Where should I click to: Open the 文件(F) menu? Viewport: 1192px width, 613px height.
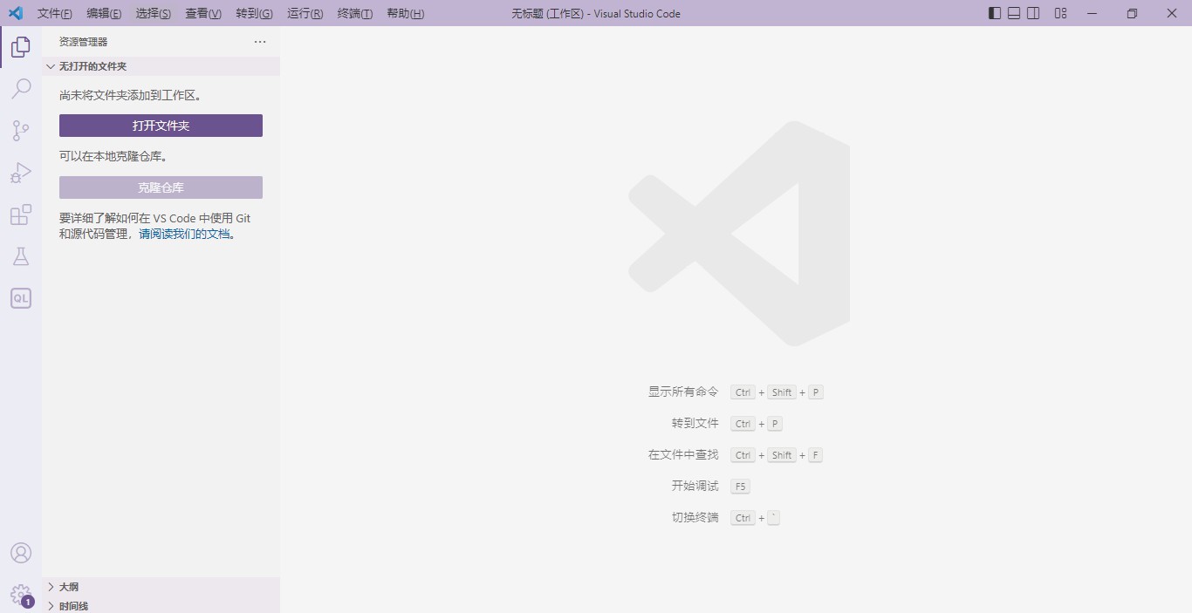[55, 13]
